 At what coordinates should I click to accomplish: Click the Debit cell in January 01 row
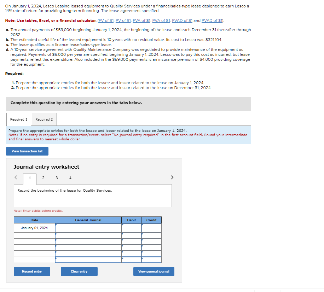pyautogui.click(x=132, y=228)
